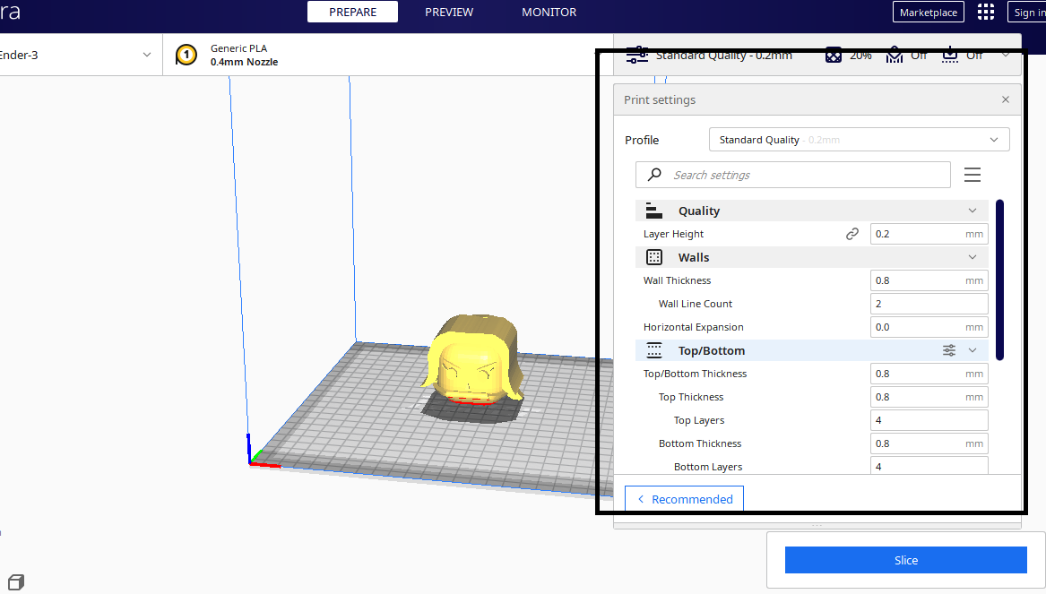Image resolution: width=1046 pixels, height=594 pixels.
Task: Click the Top Thickness value field
Action: click(x=929, y=397)
